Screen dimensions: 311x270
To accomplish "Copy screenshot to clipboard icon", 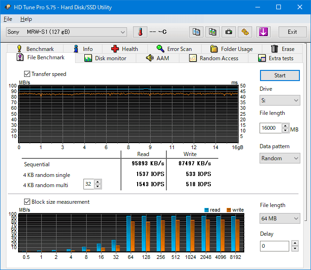I will click(212, 32).
